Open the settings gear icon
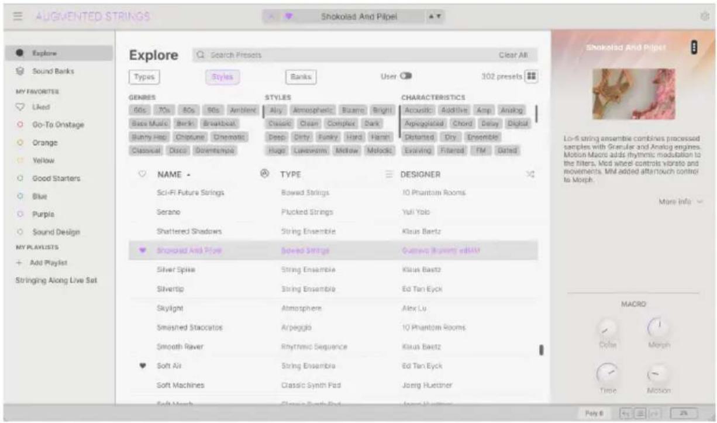717x423 pixels. tap(704, 17)
